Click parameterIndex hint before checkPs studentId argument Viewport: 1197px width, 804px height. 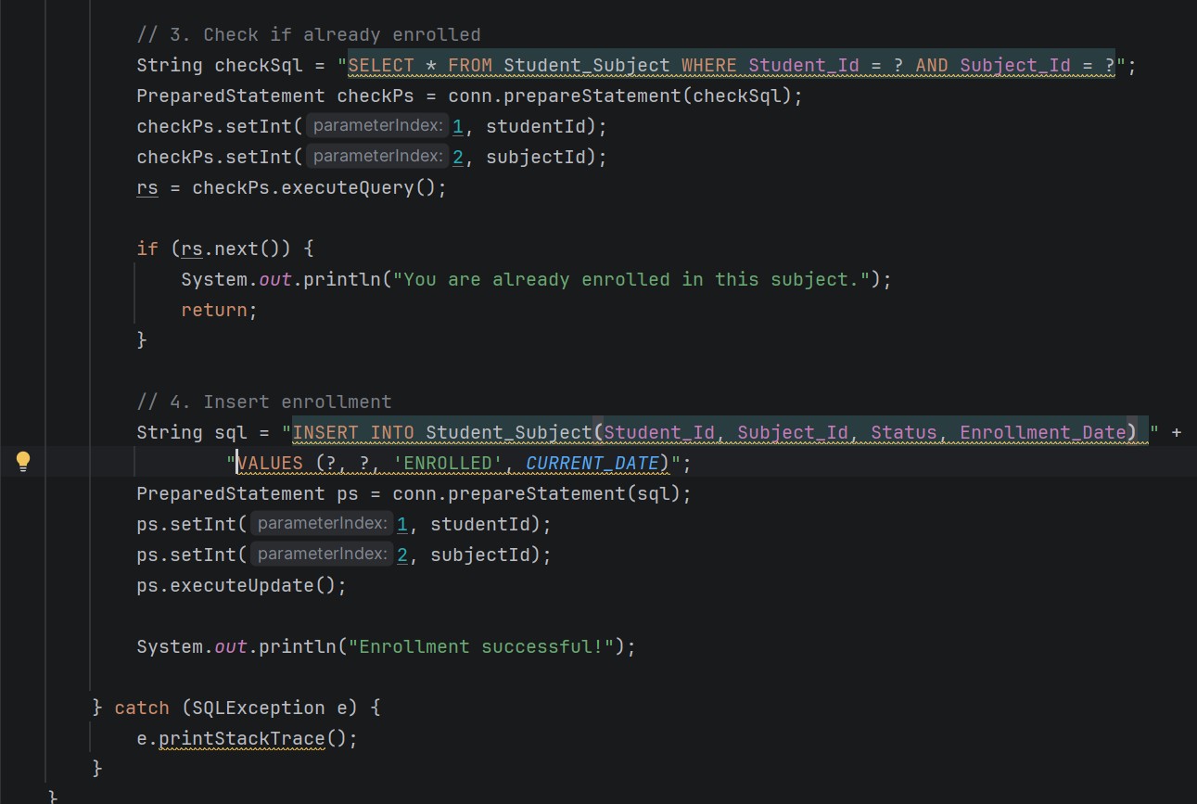pyautogui.click(x=376, y=126)
